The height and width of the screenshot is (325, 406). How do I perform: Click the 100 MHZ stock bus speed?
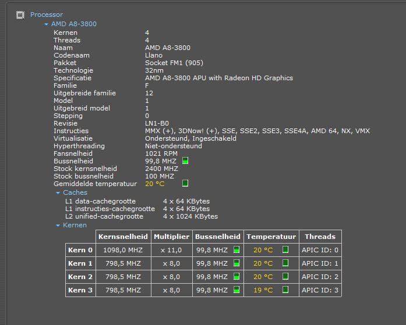(x=160, y=176)
